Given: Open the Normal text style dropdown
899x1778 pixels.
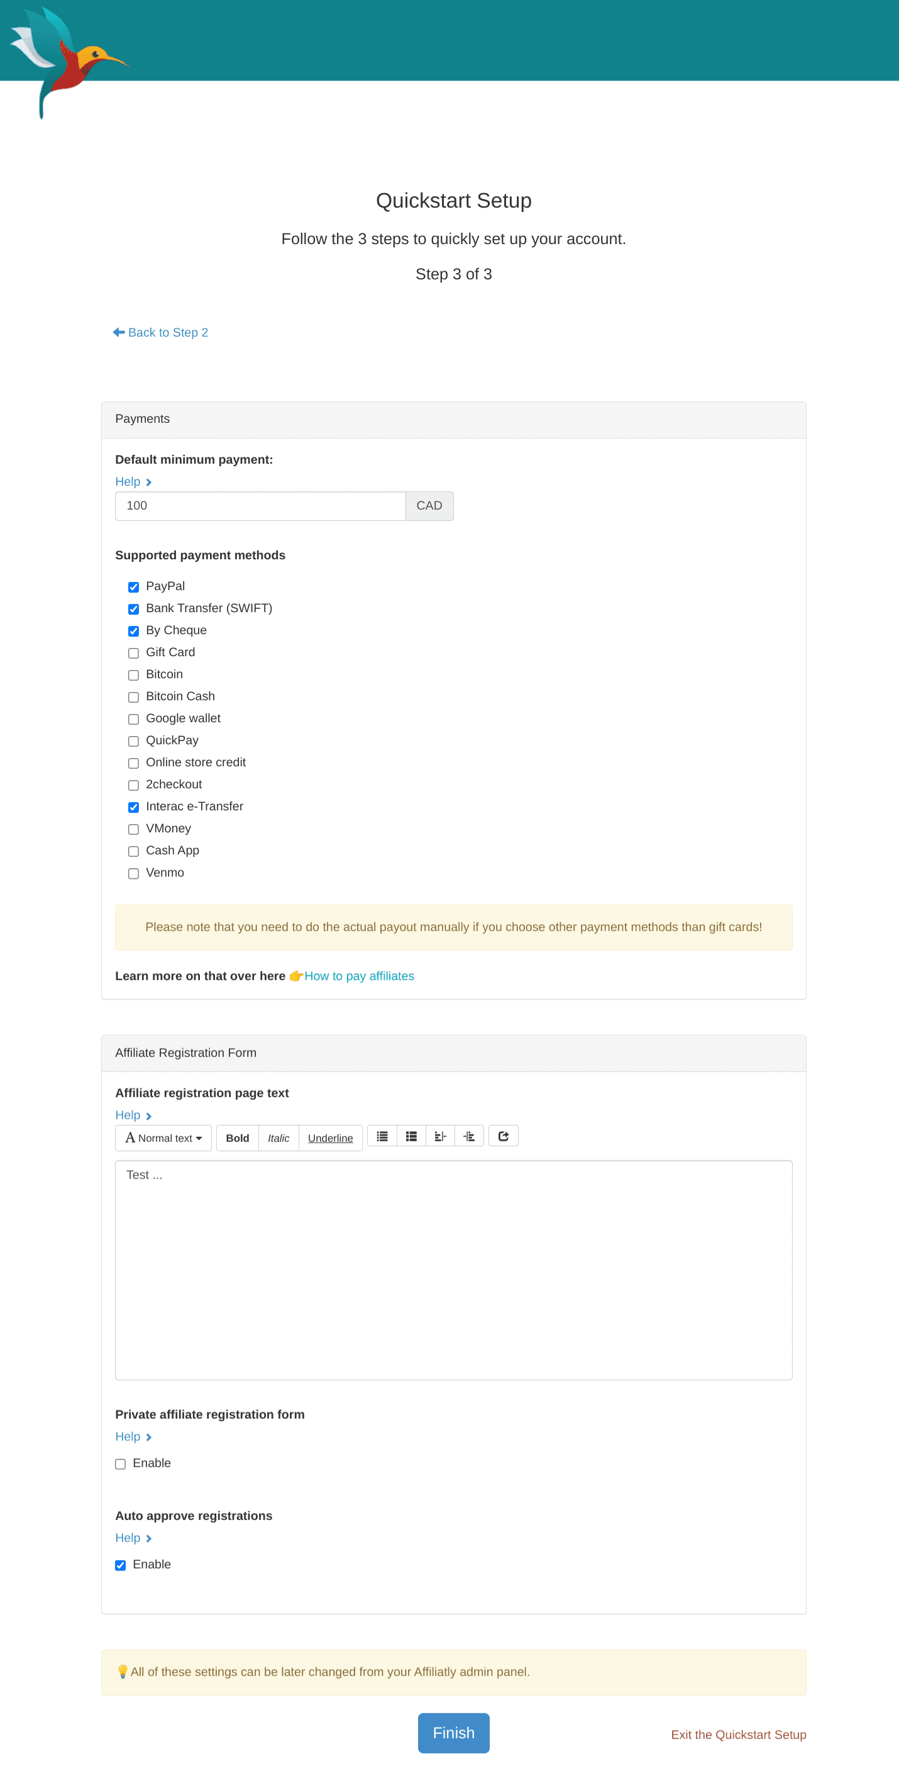Looking at the screenshot, I should pyautogui.click(x=163, y=1138).
